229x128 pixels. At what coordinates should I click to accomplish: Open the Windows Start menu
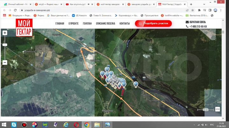(x=4, y=125)
